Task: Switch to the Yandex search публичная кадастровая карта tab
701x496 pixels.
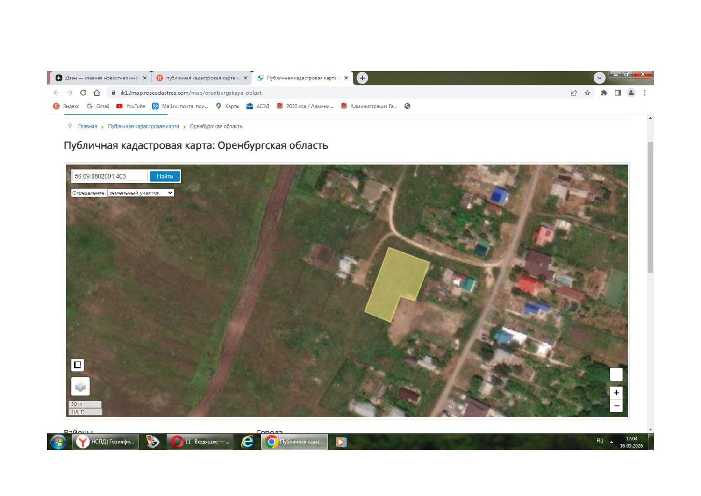Action: click(x=202, y=78)
